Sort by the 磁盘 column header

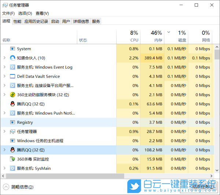176,37
